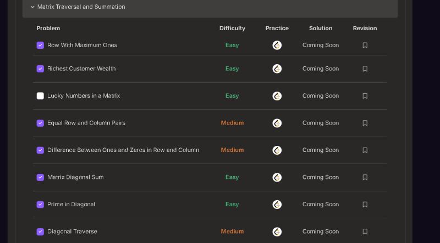Click the Revision column header
This screenshot has height=243, width=440.
(x=365, y=29)
